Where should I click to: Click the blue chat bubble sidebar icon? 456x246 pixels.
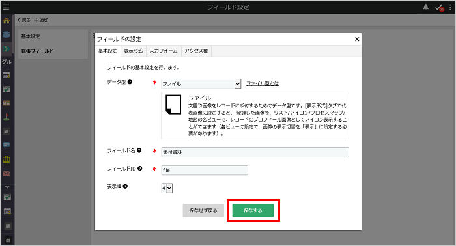pyautogui.click(x=7, y=145)
